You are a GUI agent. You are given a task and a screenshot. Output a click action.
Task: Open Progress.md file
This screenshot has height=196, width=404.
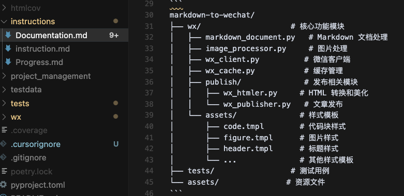(39, 62)
